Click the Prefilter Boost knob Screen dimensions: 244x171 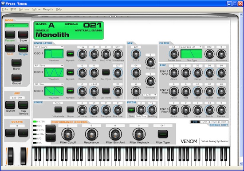click(174, 54)
